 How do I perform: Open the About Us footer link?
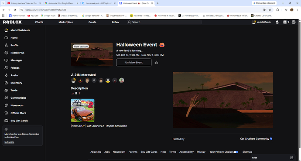pos(96,152)
